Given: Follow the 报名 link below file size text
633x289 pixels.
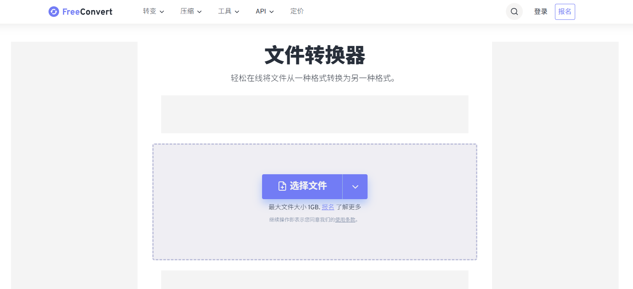Looking at the screenshot, I should point(328,207).
